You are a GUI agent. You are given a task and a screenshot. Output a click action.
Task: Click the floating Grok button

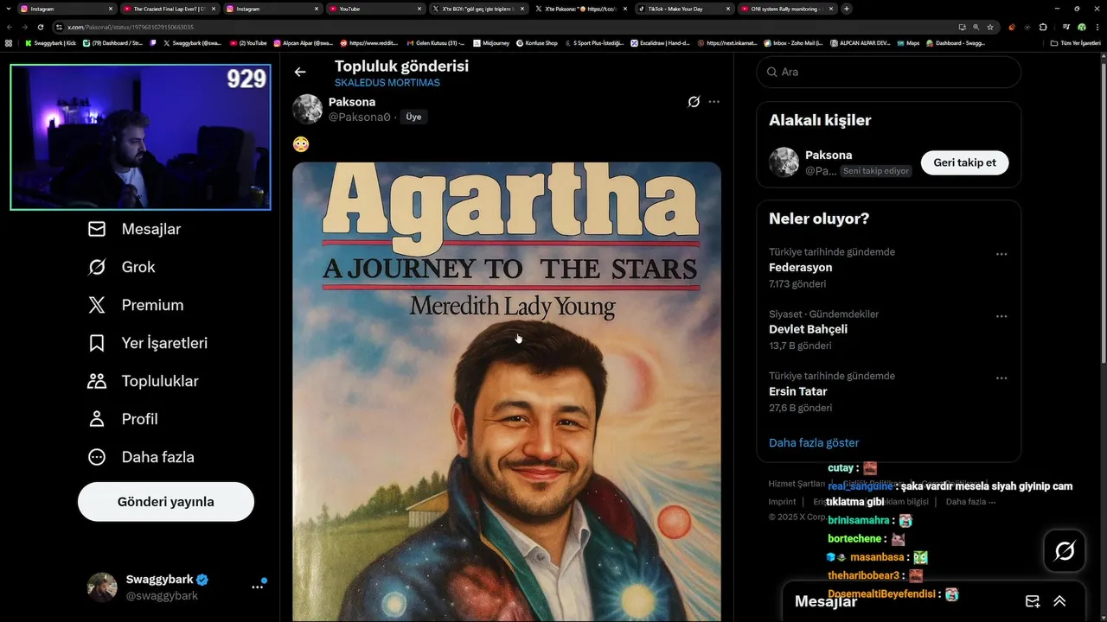tap(1065, 550)
